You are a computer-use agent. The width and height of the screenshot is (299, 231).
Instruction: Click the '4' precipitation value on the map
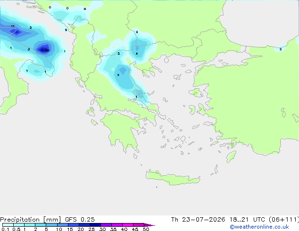(137, 54)
